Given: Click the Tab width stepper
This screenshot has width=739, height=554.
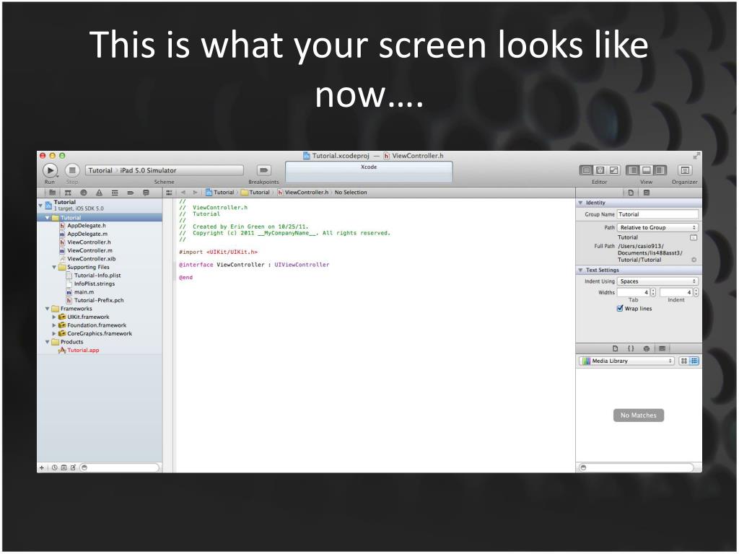Looking at the screenshot, I should pos(653,293).
